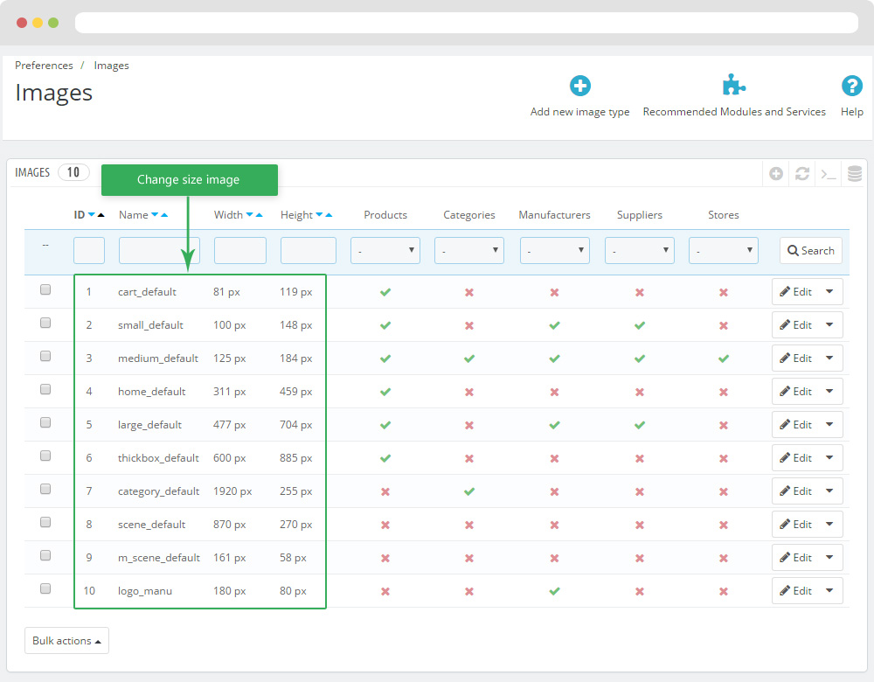The height and width of the screenshot is (682, 874).
Task: Toggle Products status for cart_default row
Action: (x=385, y=292)
